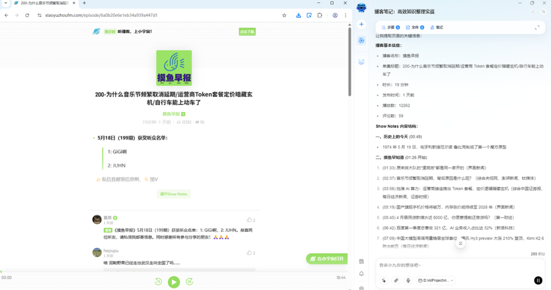Attach a file with paperclip icon
This screenshot has height=290, width=551.
tap(396, 280)
